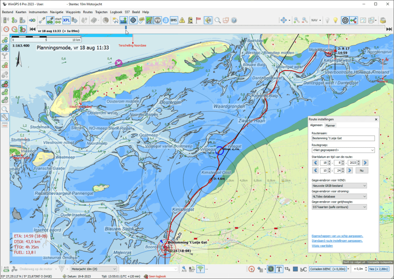Open the Gegevensbron voor WIND dropdown
The height and width of the screenshot is (279, 394).
(x=339, y=186)
